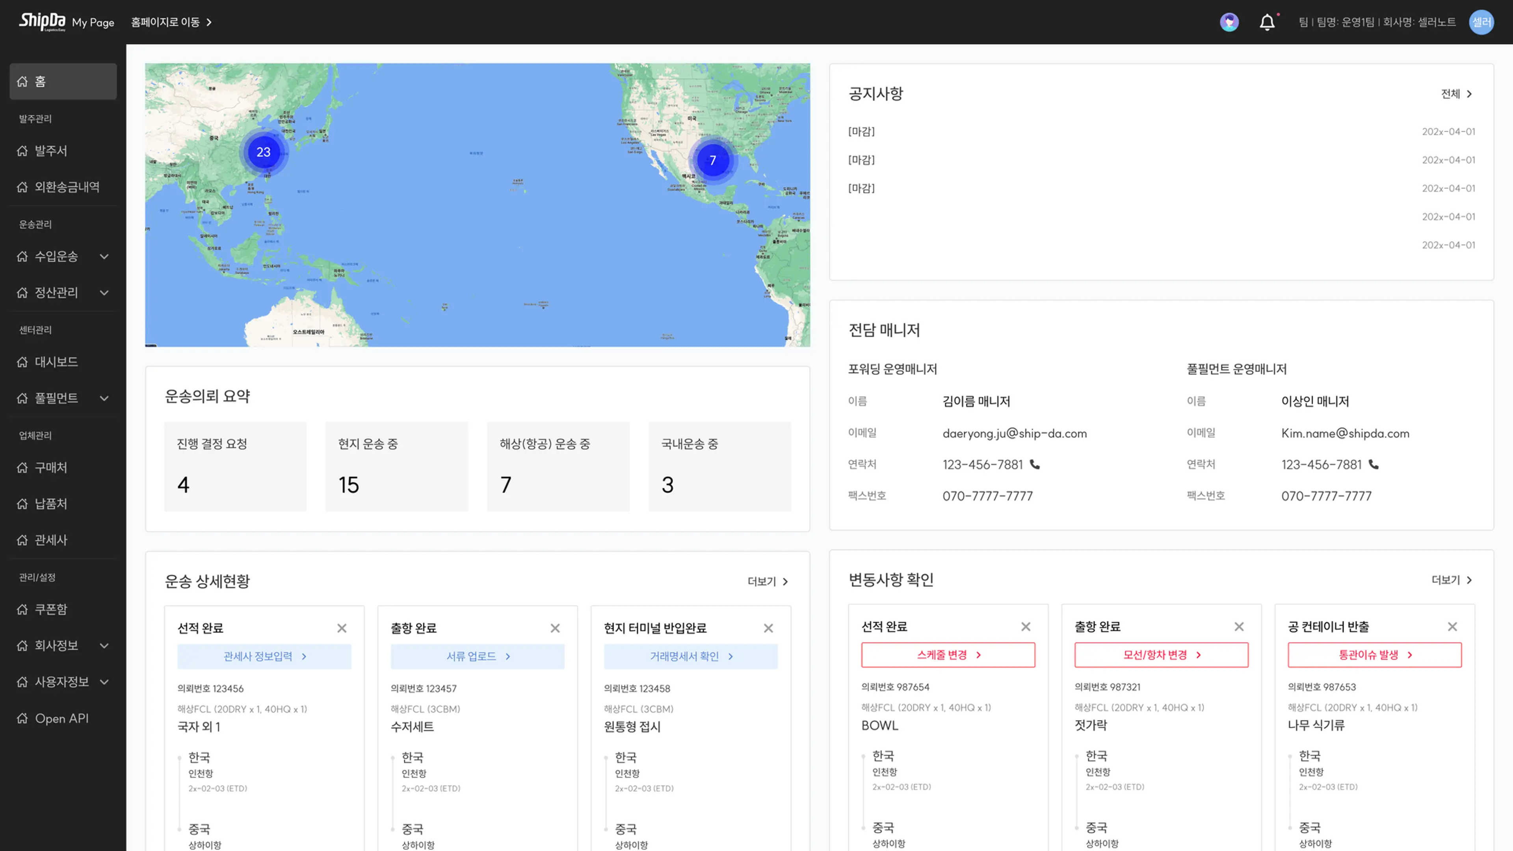Click the BOWL item name
Screen dimensions: 1513x851
click(x=879, y=725)
